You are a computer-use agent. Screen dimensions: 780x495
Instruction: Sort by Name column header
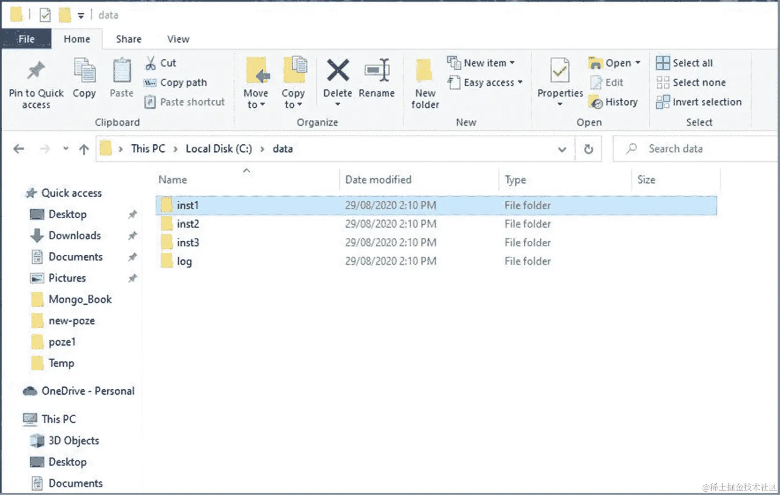pyautogui.click(x=172, y=179)
